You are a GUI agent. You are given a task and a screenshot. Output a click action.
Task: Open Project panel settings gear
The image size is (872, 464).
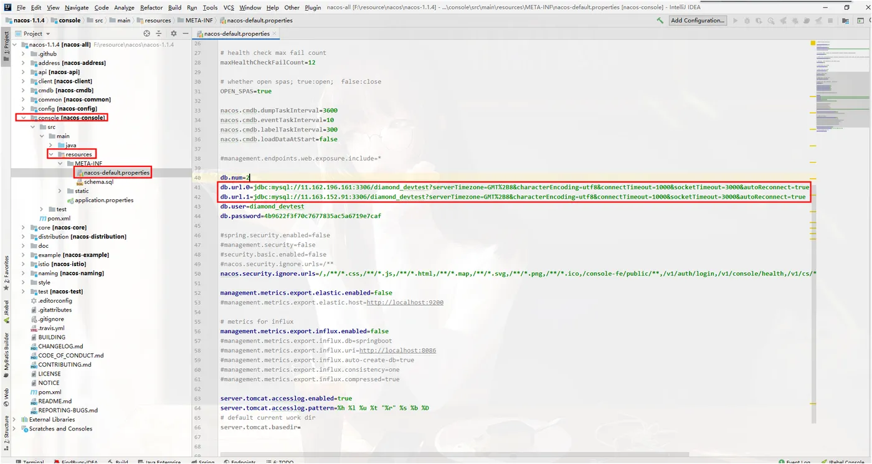174,34
